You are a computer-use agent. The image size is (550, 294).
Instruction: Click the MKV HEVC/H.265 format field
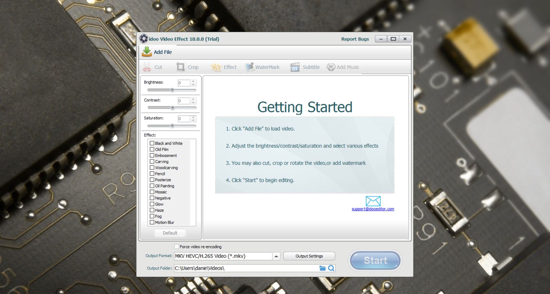[223, 256]
